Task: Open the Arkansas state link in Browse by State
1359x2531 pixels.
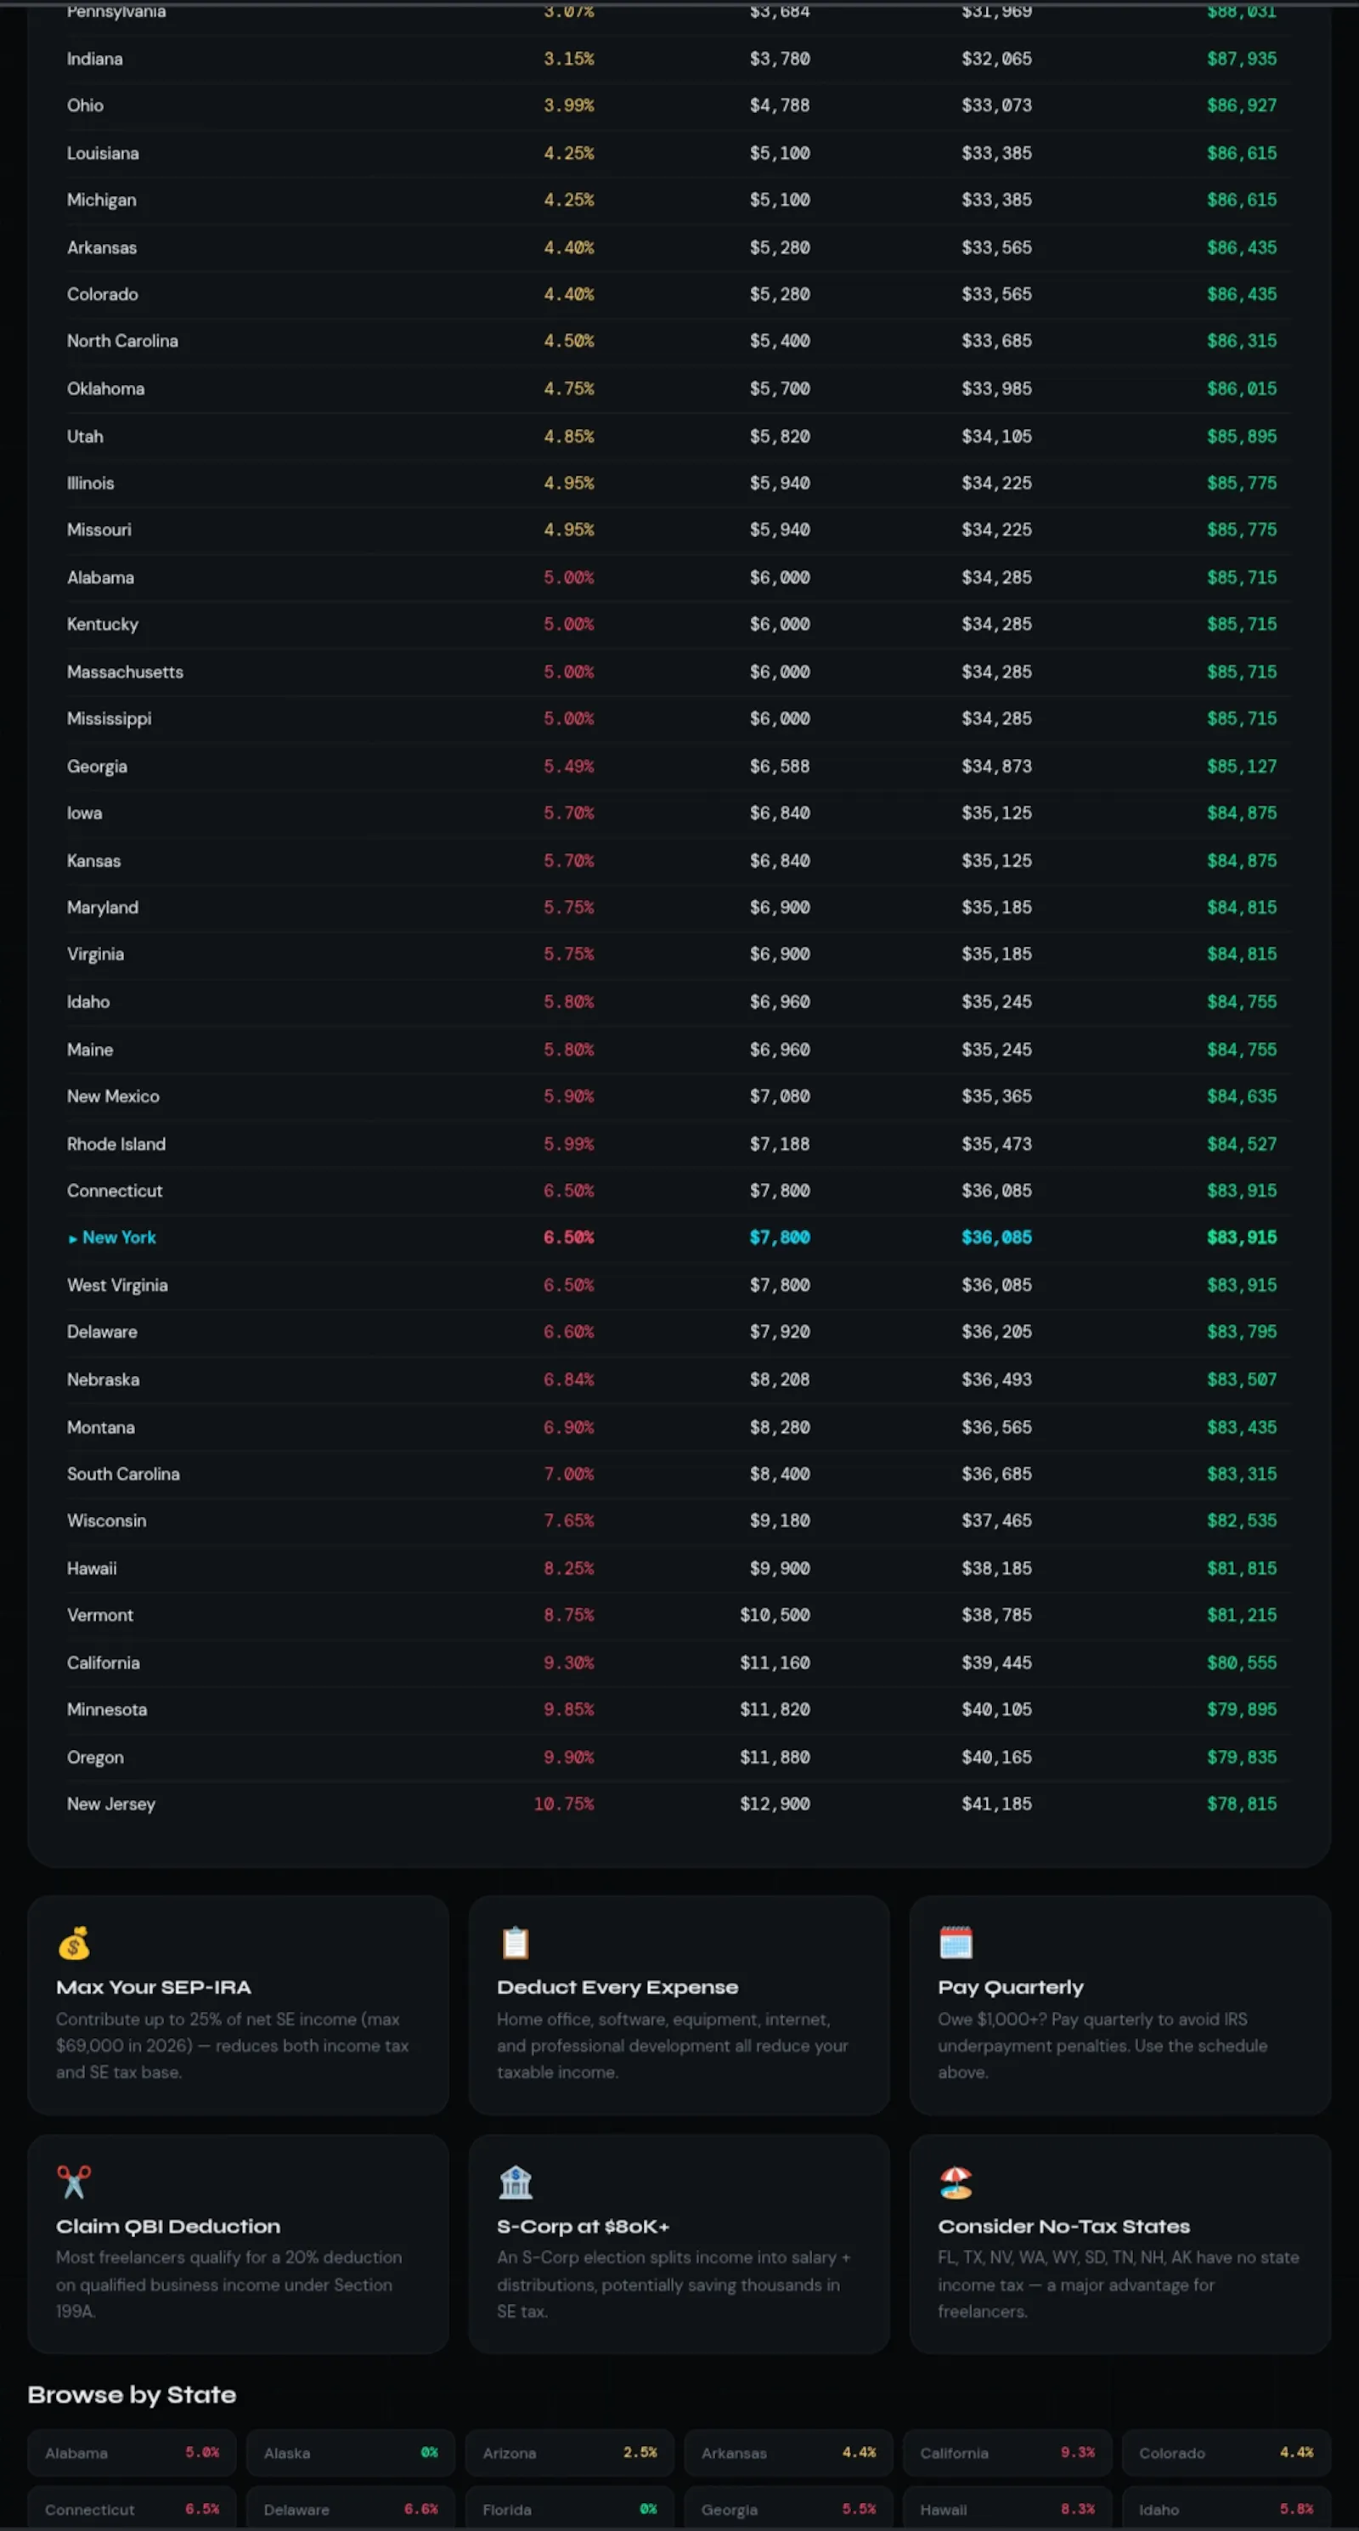Action: [788, 2453]
